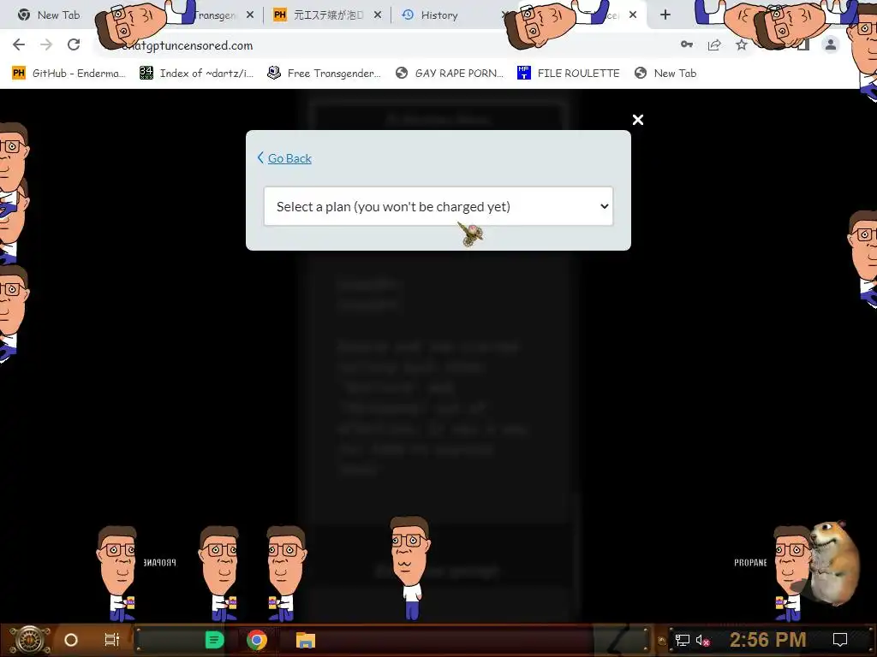The width and height of the screenshot is (877, 657).
Task: Open a new tab with plus button
Action: pyautogui.click(x=665, y=15)
